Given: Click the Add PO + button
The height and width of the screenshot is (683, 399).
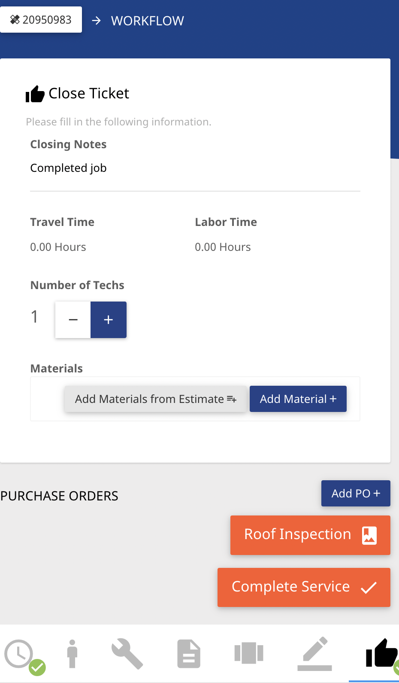Looking at the screenshot, I should 356,493.
